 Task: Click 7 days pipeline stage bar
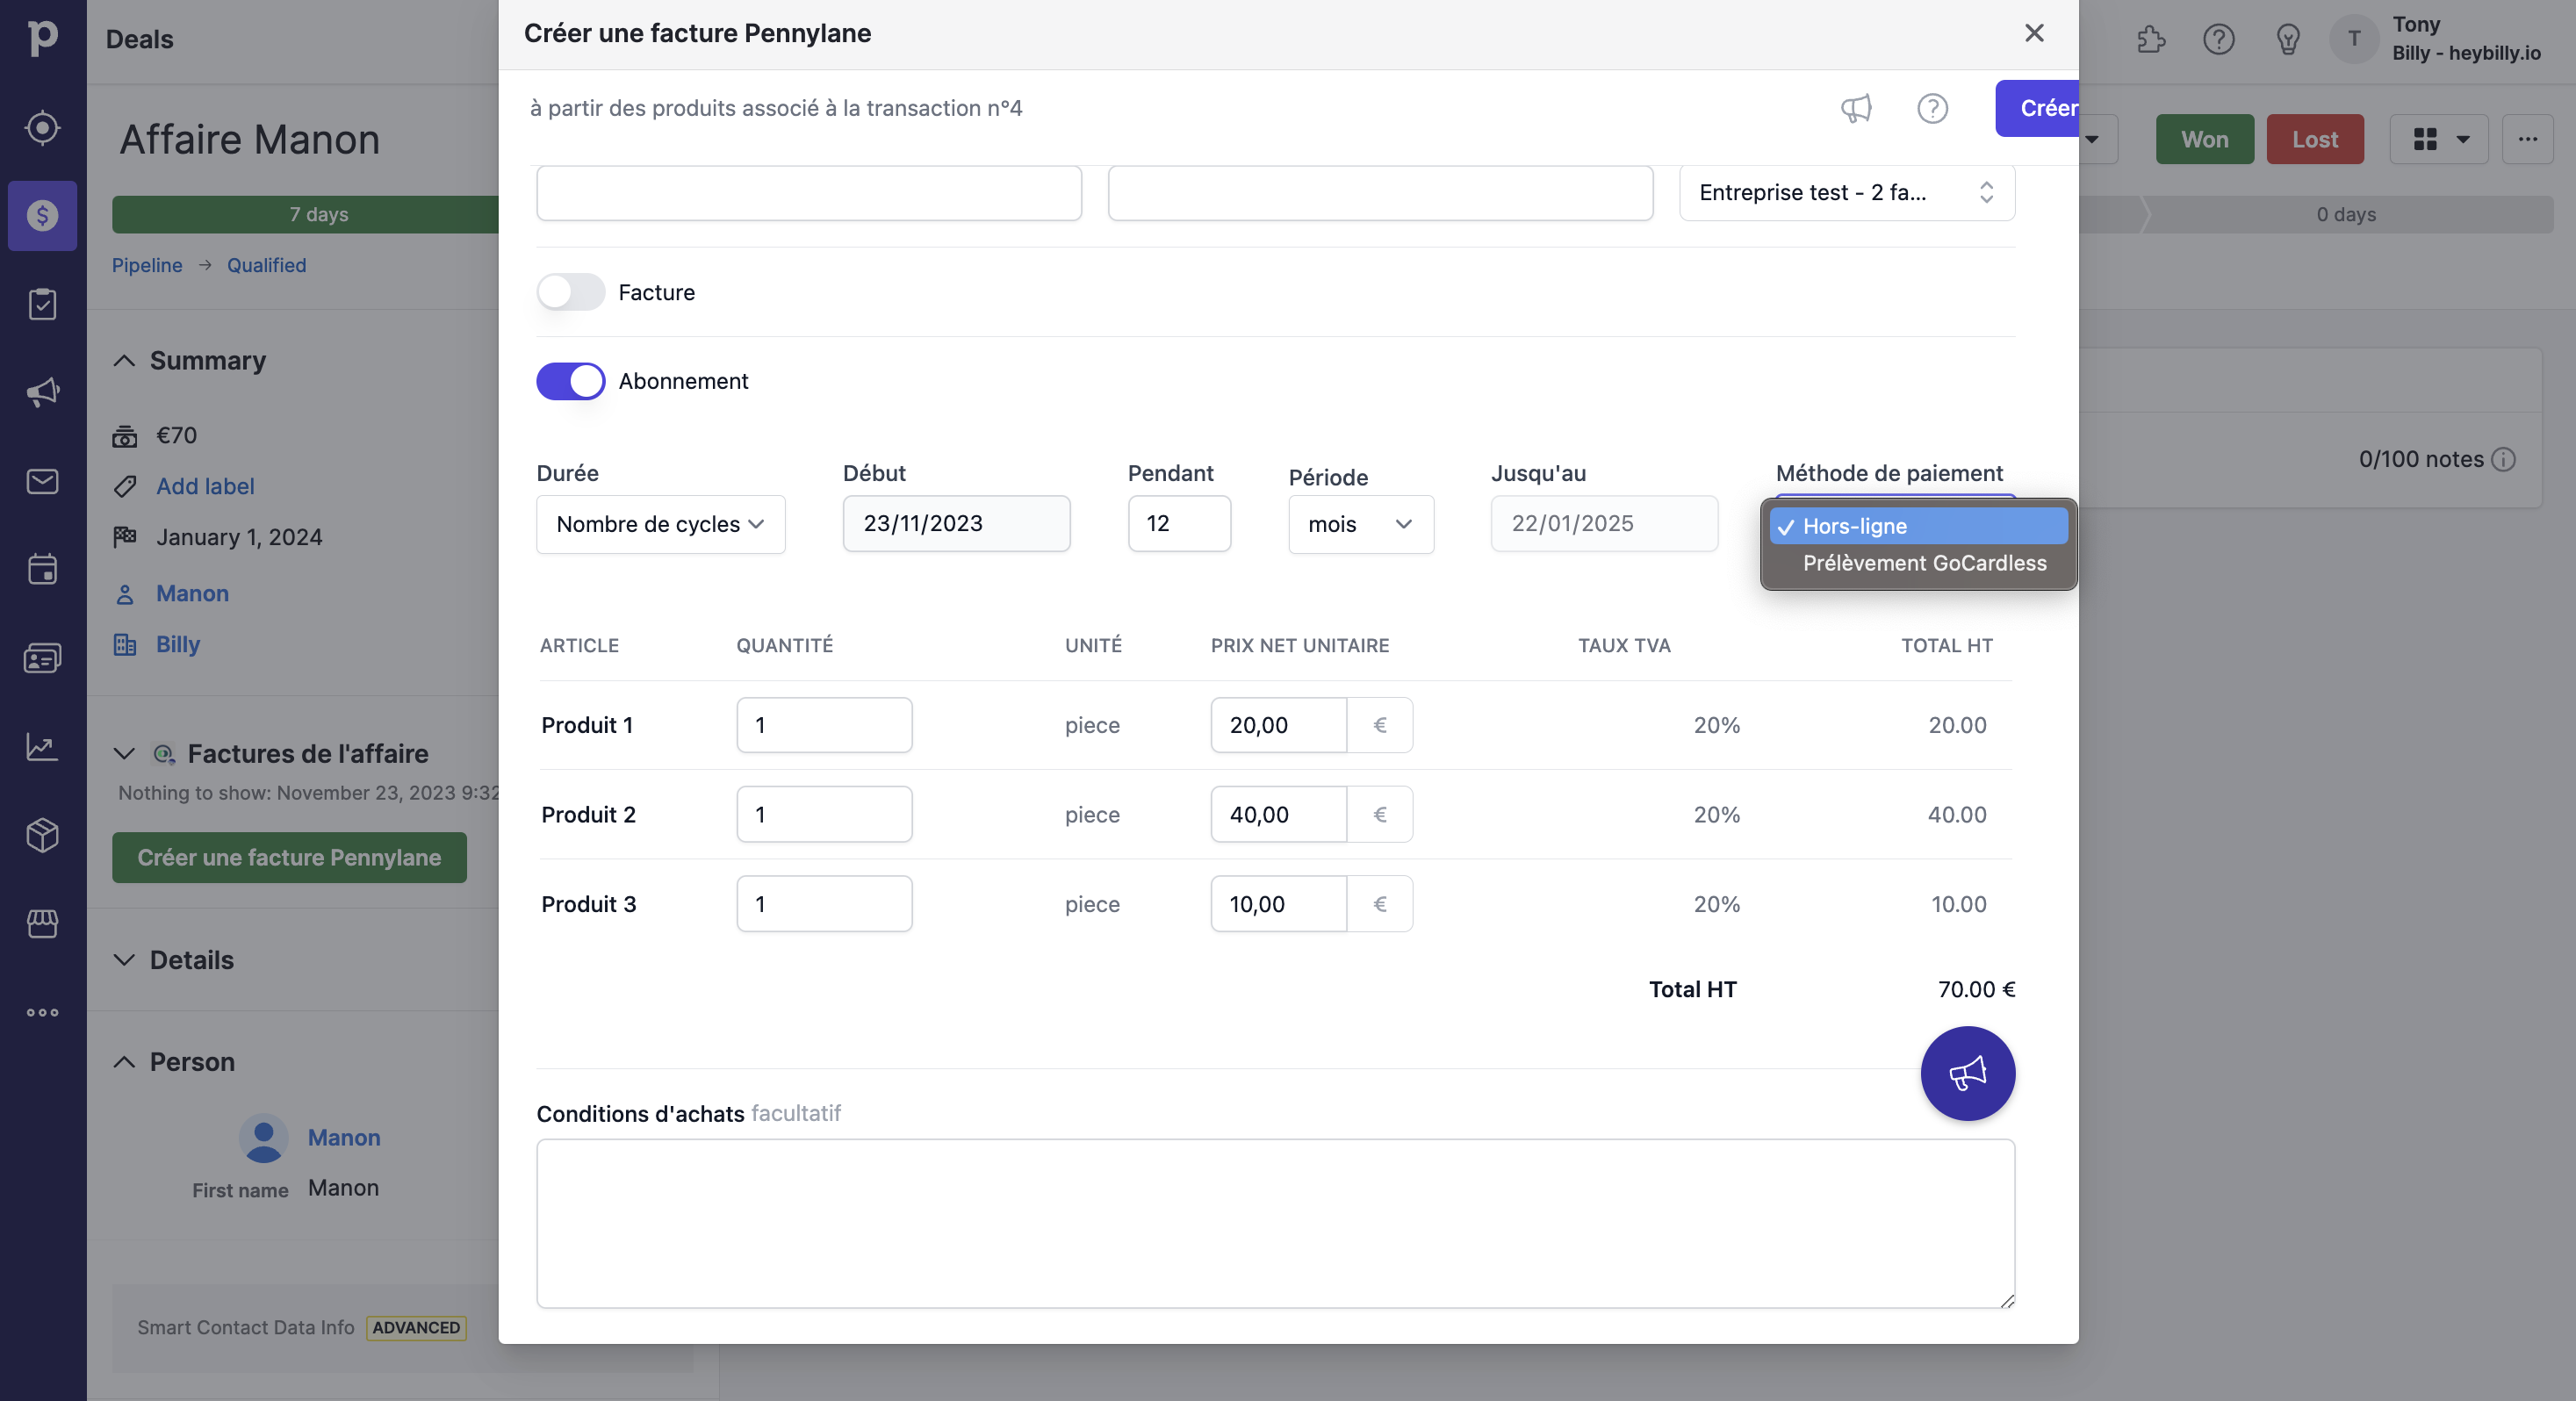pyautogui.click(x=305, y=214)
